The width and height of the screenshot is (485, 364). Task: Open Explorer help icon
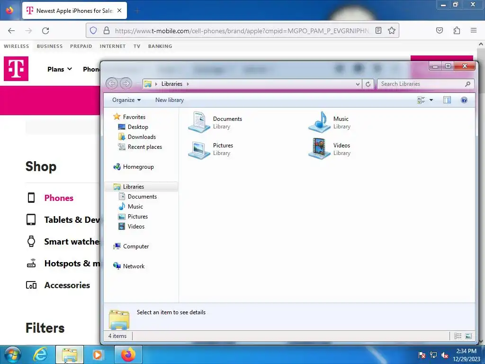pos(464,100)
